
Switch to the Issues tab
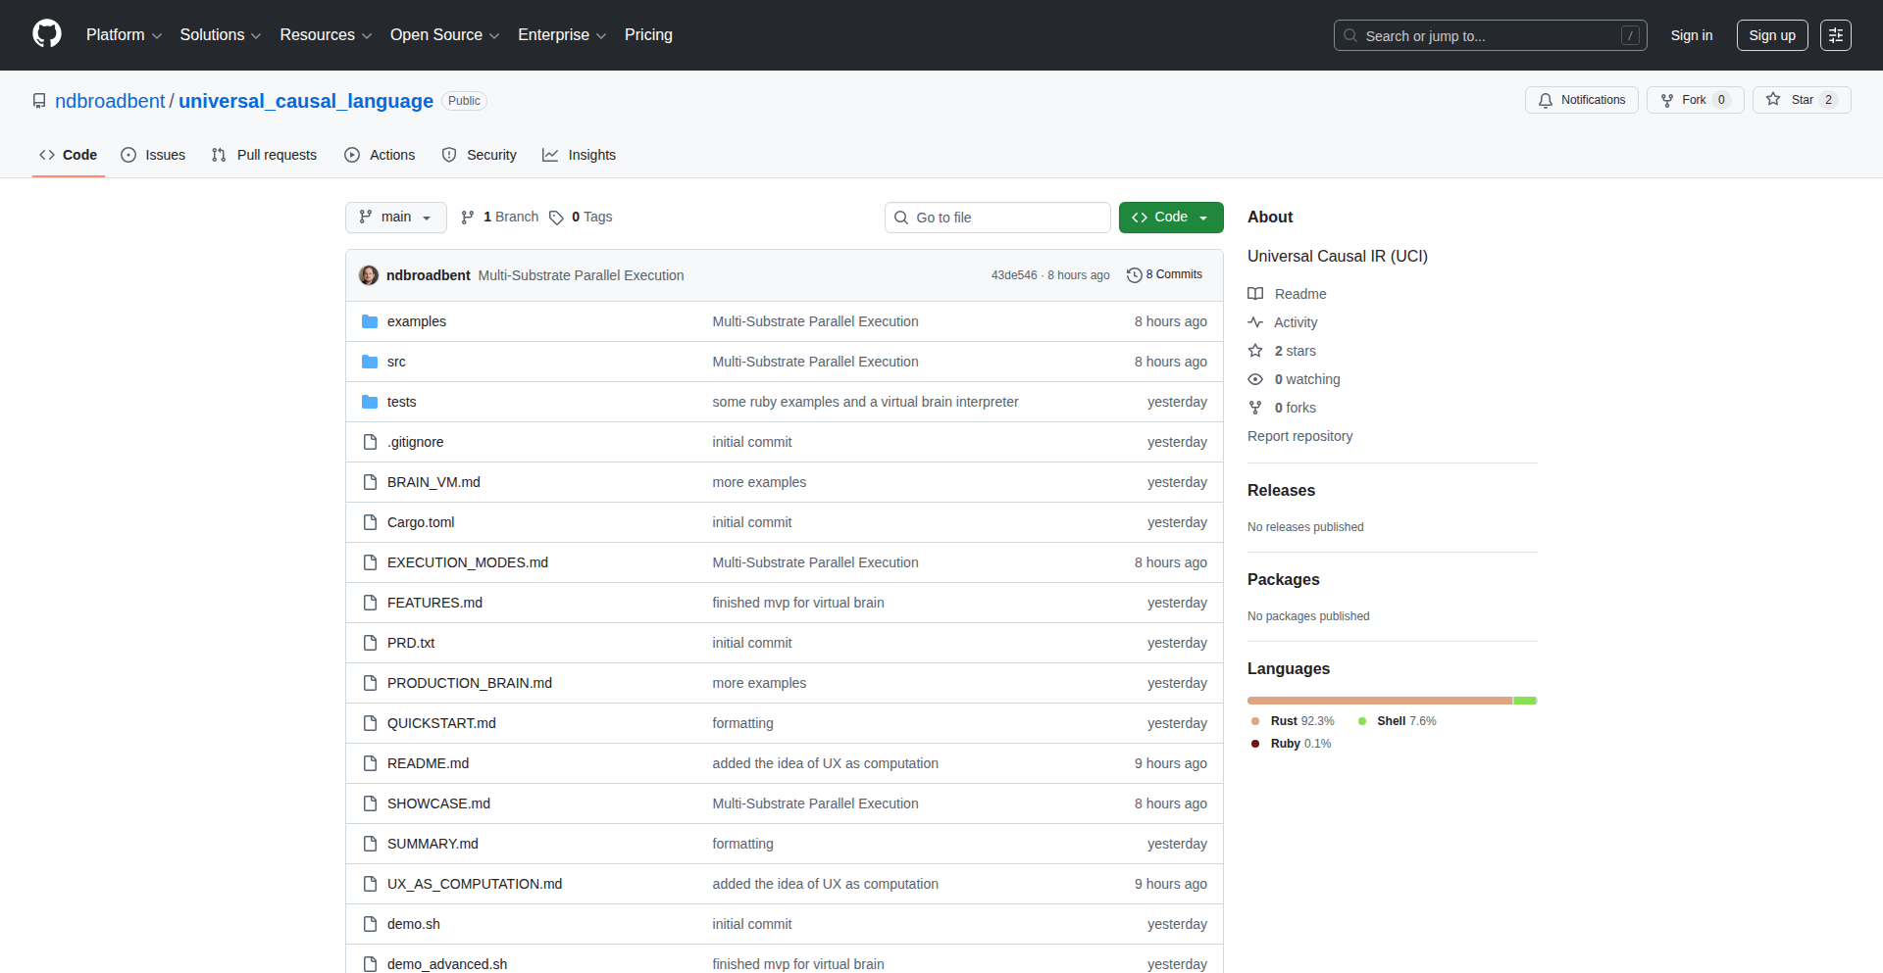coord(153,155)
